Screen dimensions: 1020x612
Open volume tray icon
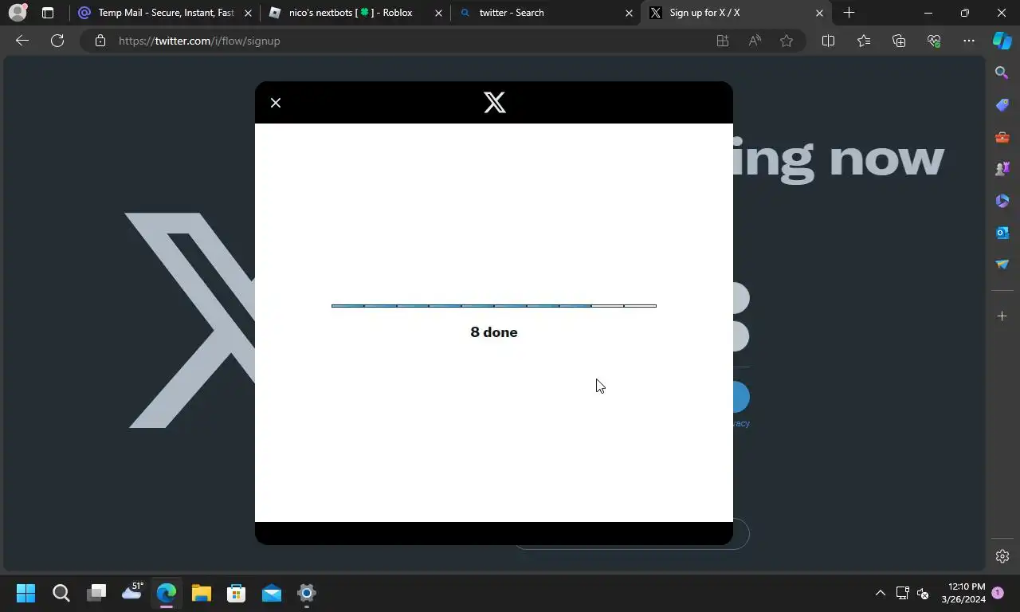click(923, 593)
